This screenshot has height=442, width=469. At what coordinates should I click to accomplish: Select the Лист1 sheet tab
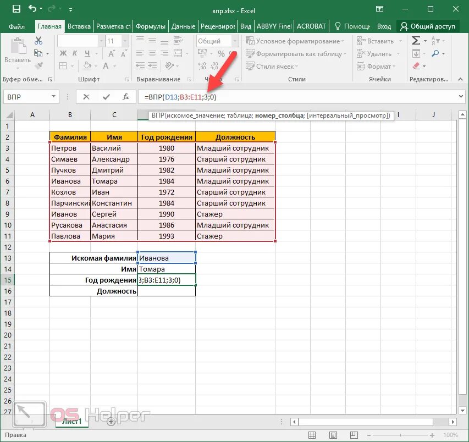71,421
